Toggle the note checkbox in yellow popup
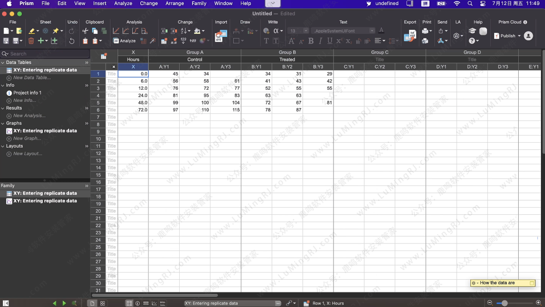The image size is (545, 307). (x=531, y=283)
